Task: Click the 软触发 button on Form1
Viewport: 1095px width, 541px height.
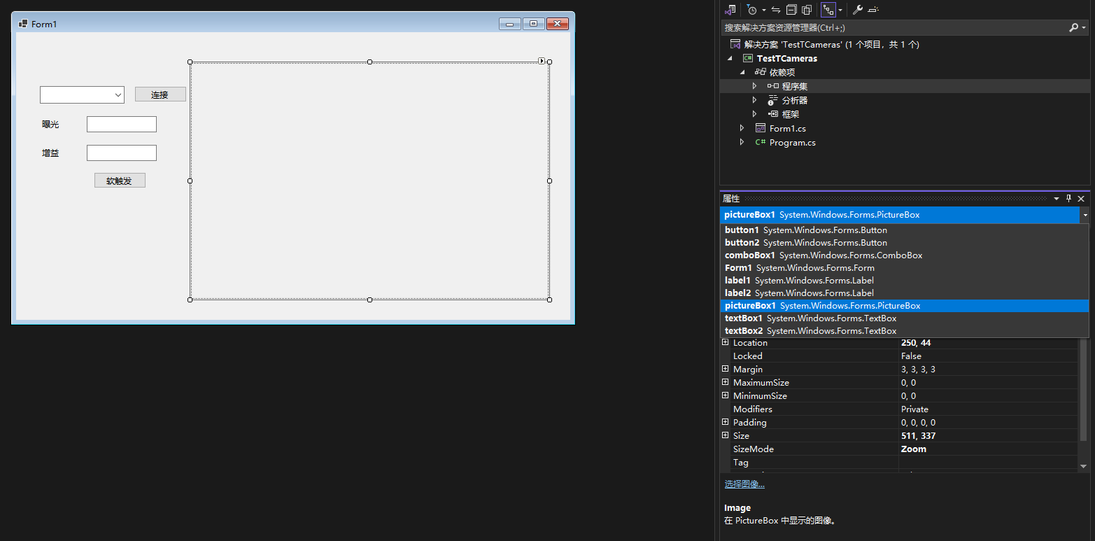Action: (120, 181)
